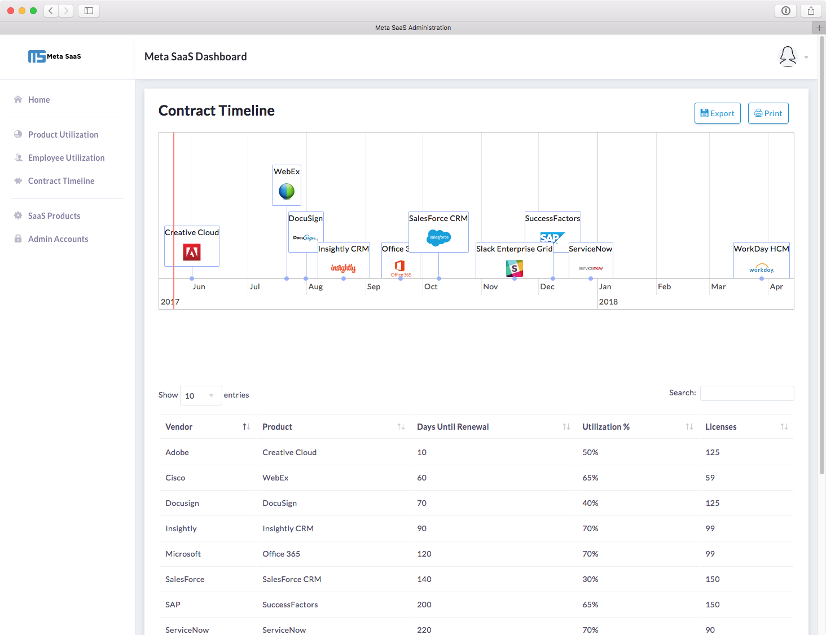This screenshot has height=635, width=826.
Task: Open the SaaS Products section
Action: tap(54, 215)
